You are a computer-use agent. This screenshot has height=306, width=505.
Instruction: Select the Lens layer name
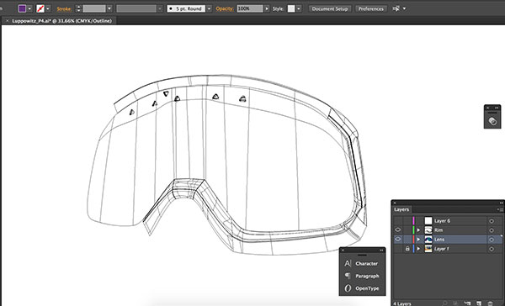[x=439, y=240]
